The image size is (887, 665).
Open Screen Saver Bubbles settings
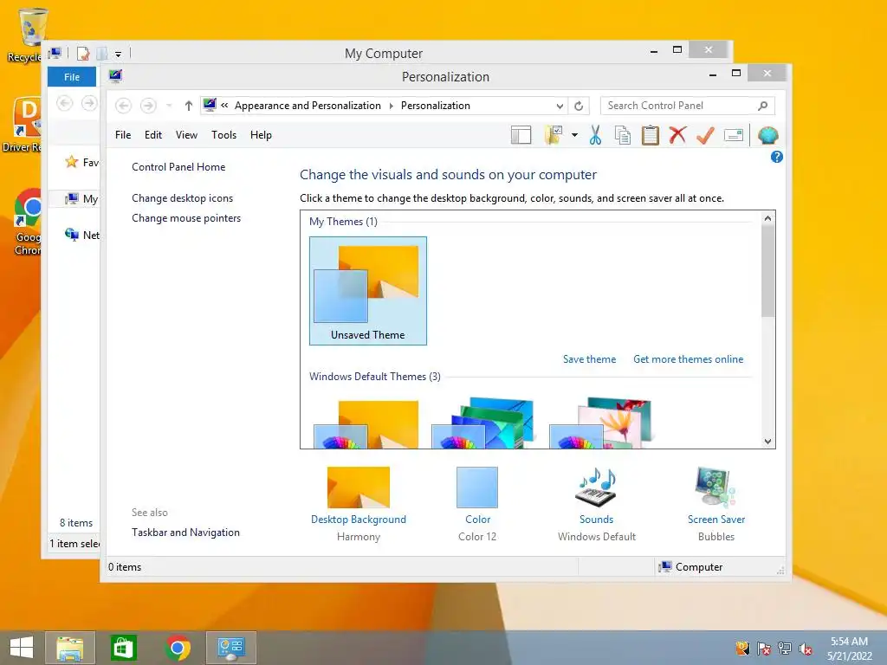coord(715,504)
